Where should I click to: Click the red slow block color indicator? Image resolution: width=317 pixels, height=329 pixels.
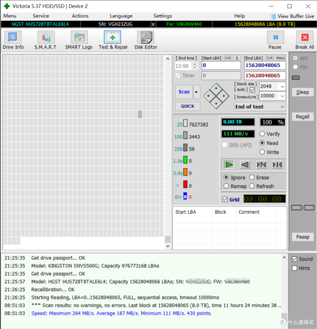tap(185, 184)
